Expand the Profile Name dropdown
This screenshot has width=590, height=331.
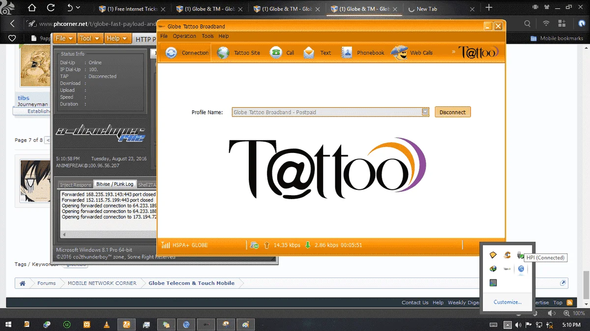(x=425, y=112)
